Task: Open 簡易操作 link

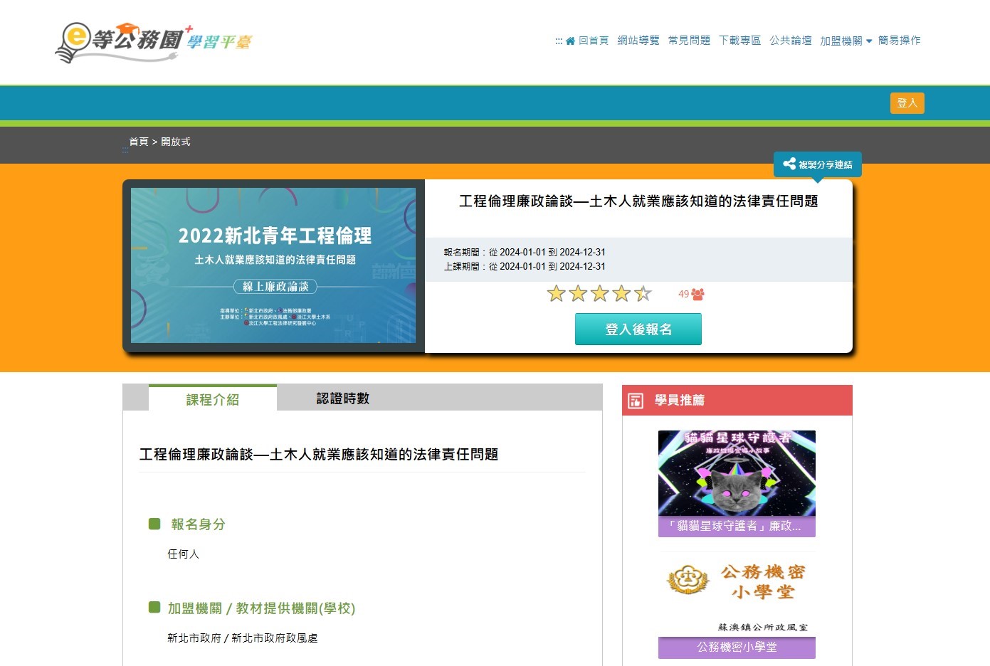Action: coord(899,41)
